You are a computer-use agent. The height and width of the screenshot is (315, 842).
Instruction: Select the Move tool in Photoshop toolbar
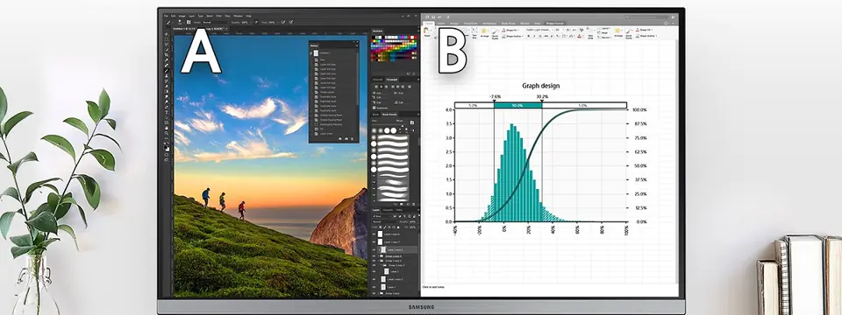(x=167, y=34)
